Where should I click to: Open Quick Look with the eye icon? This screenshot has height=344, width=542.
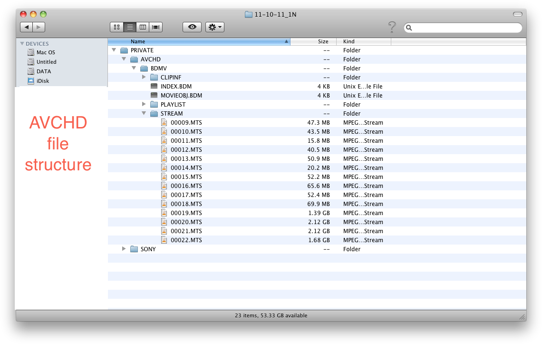192,27
